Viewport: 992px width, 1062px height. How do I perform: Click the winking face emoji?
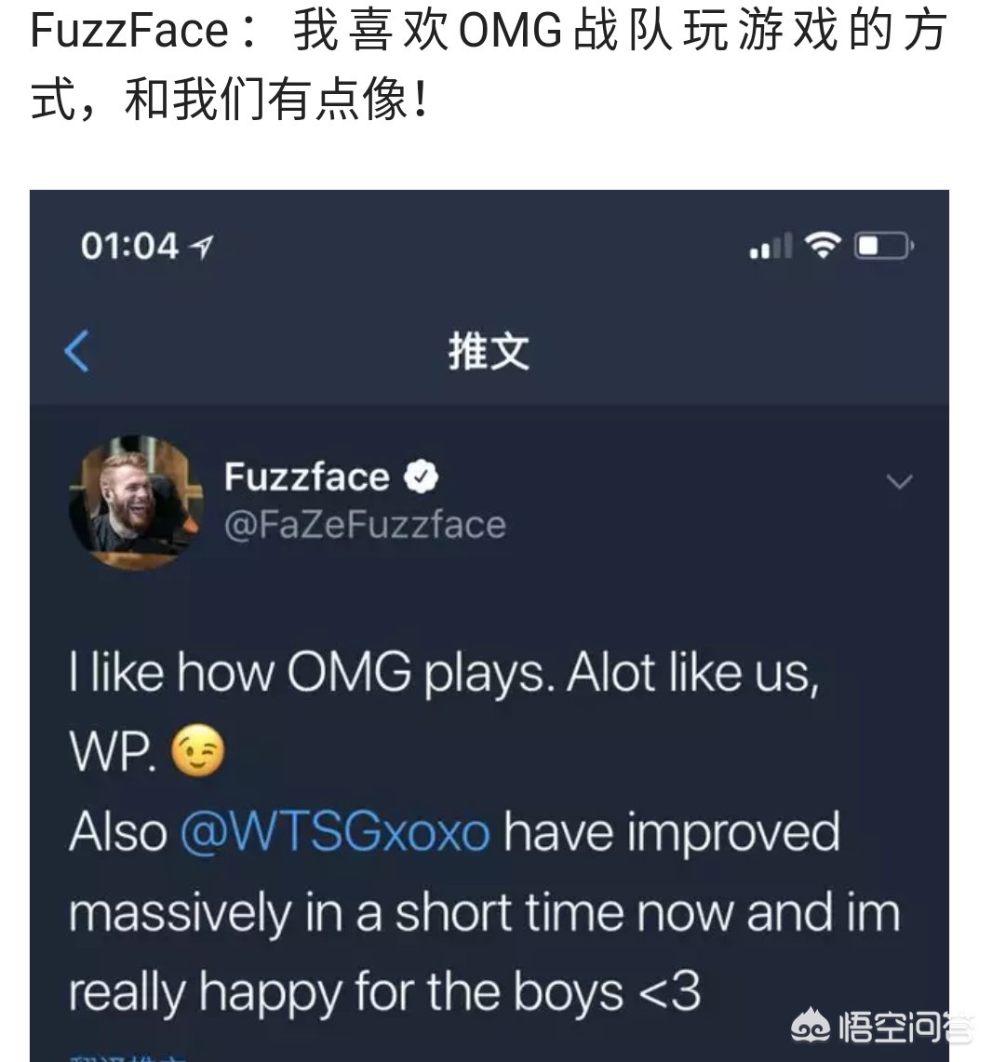point(197,750)
